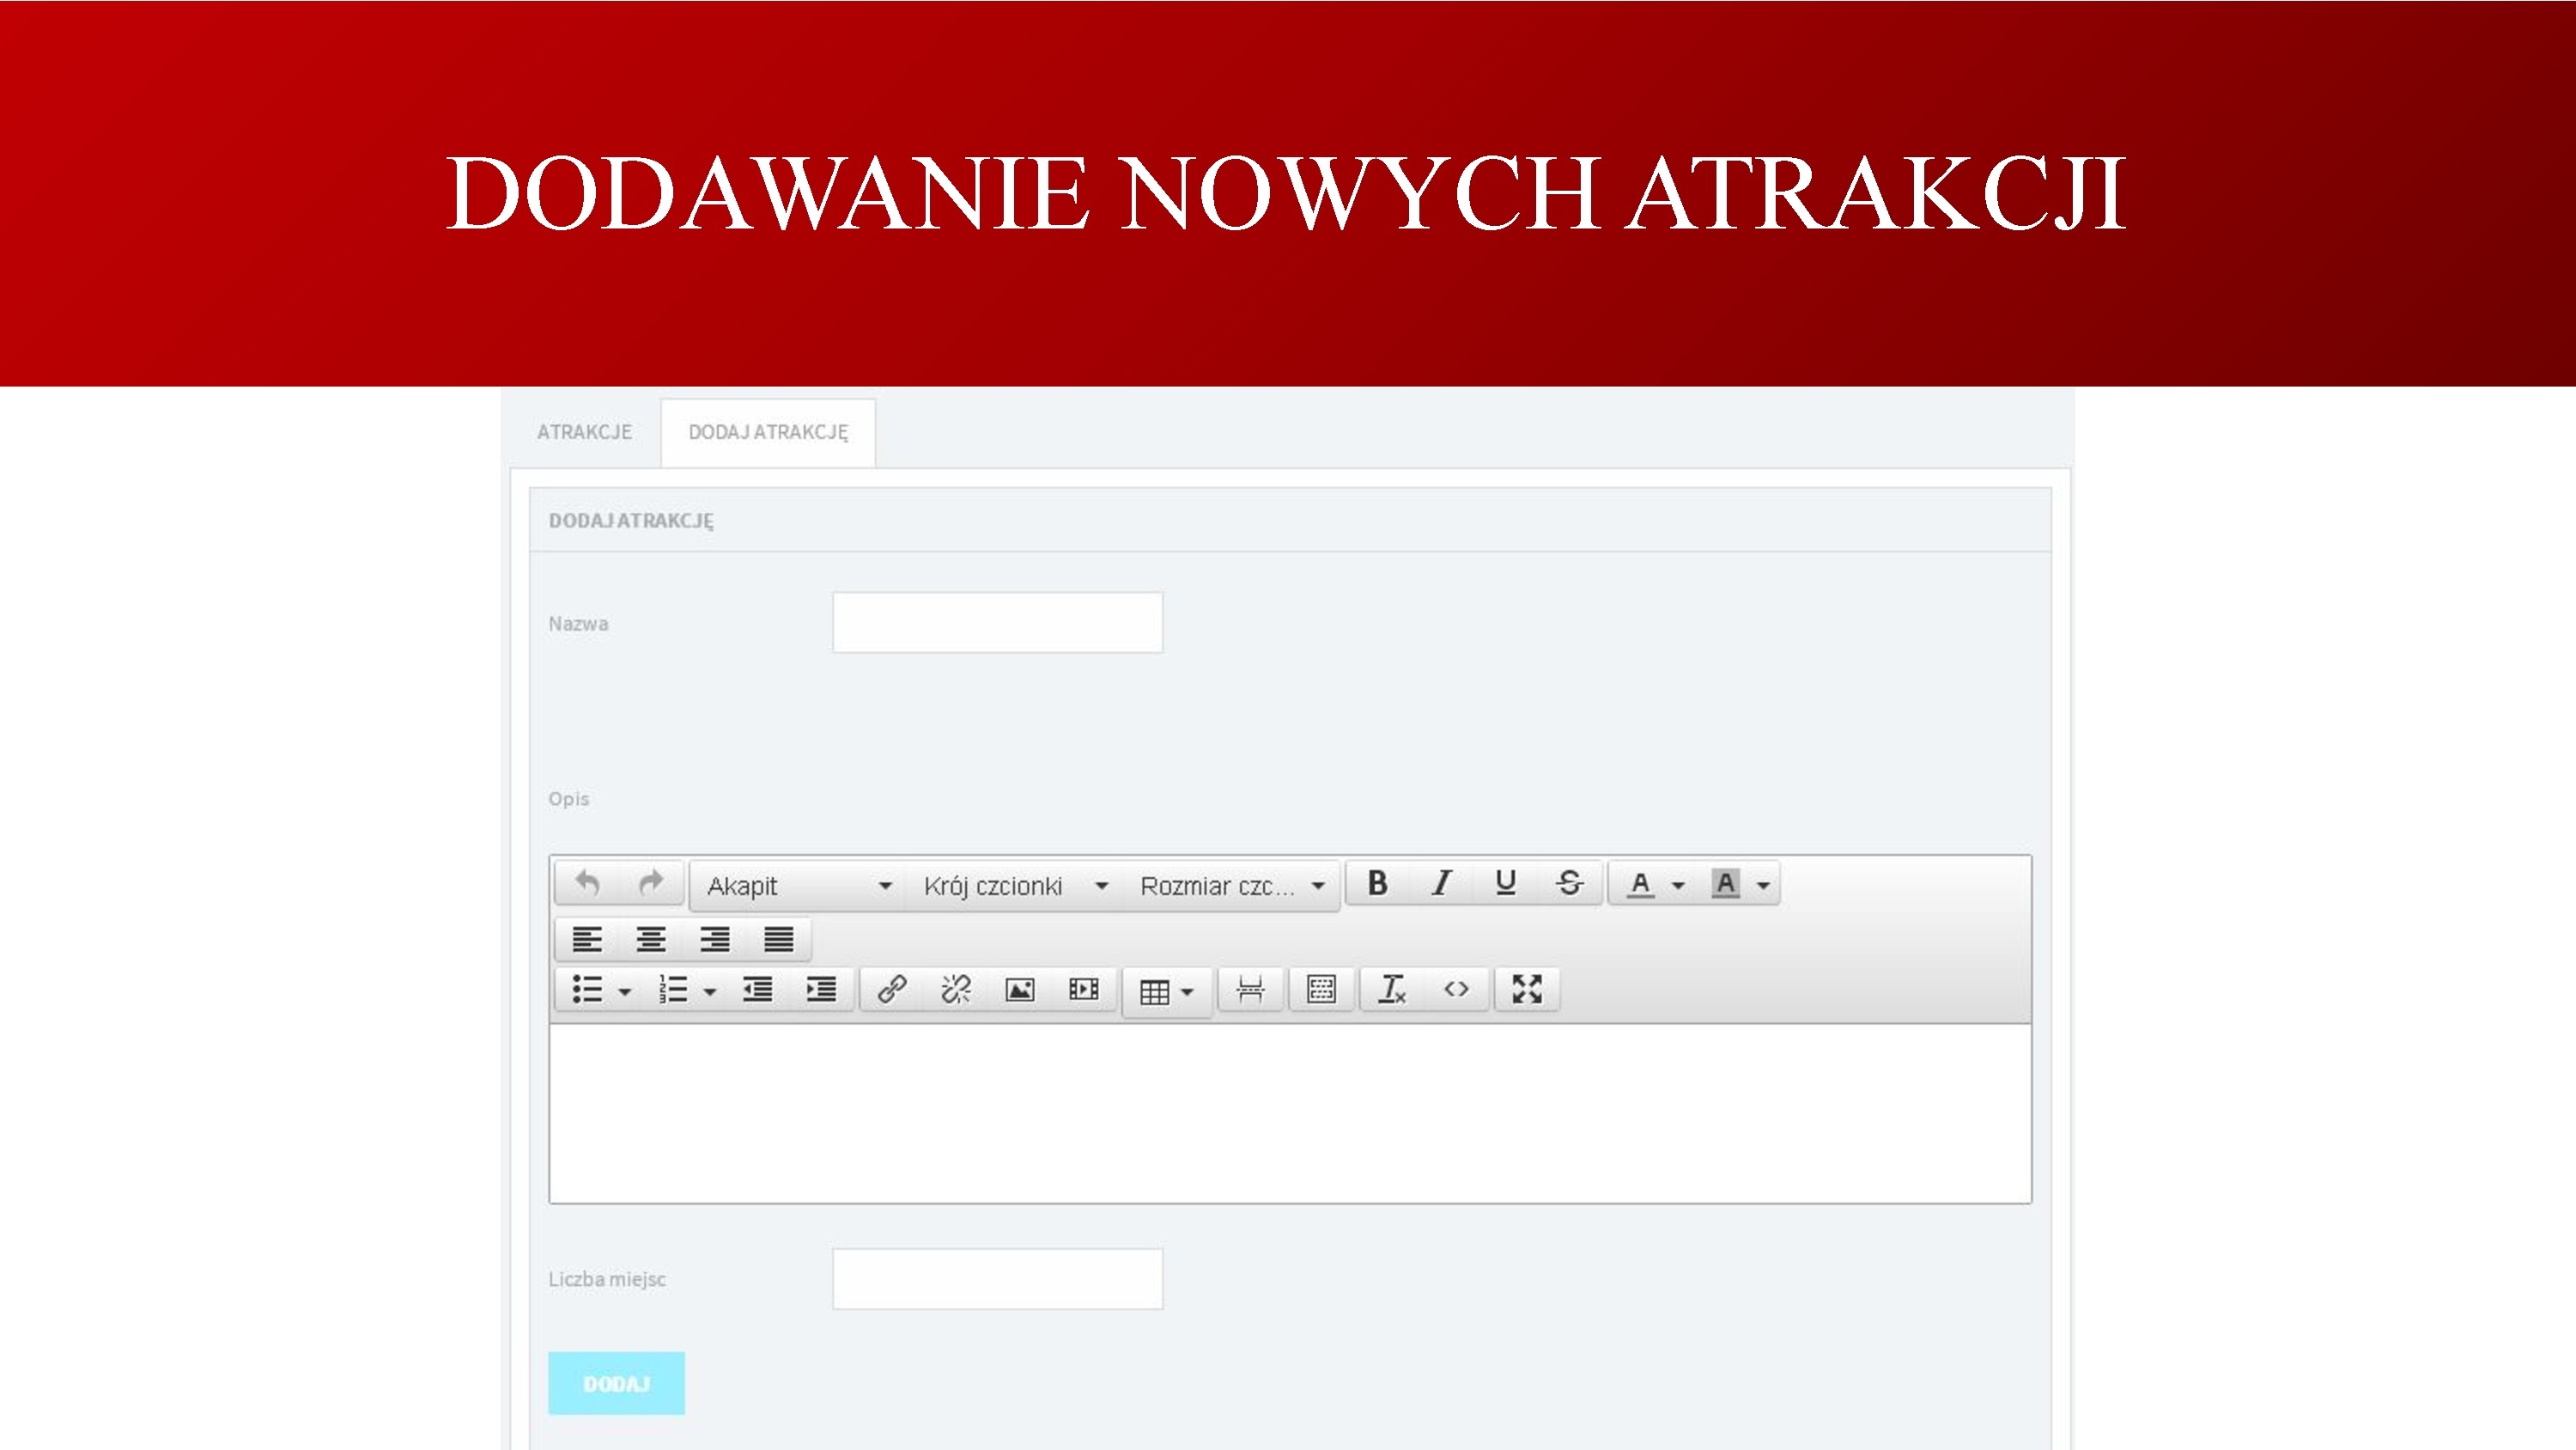The height and width of the screenshot is (1450, 2576).
Task: Align text right
Action: 715,939
